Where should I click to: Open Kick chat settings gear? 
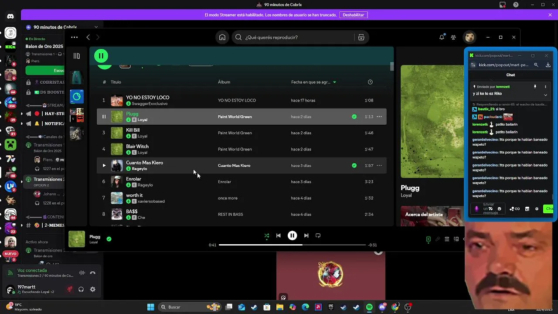click(x=537, y=209)
